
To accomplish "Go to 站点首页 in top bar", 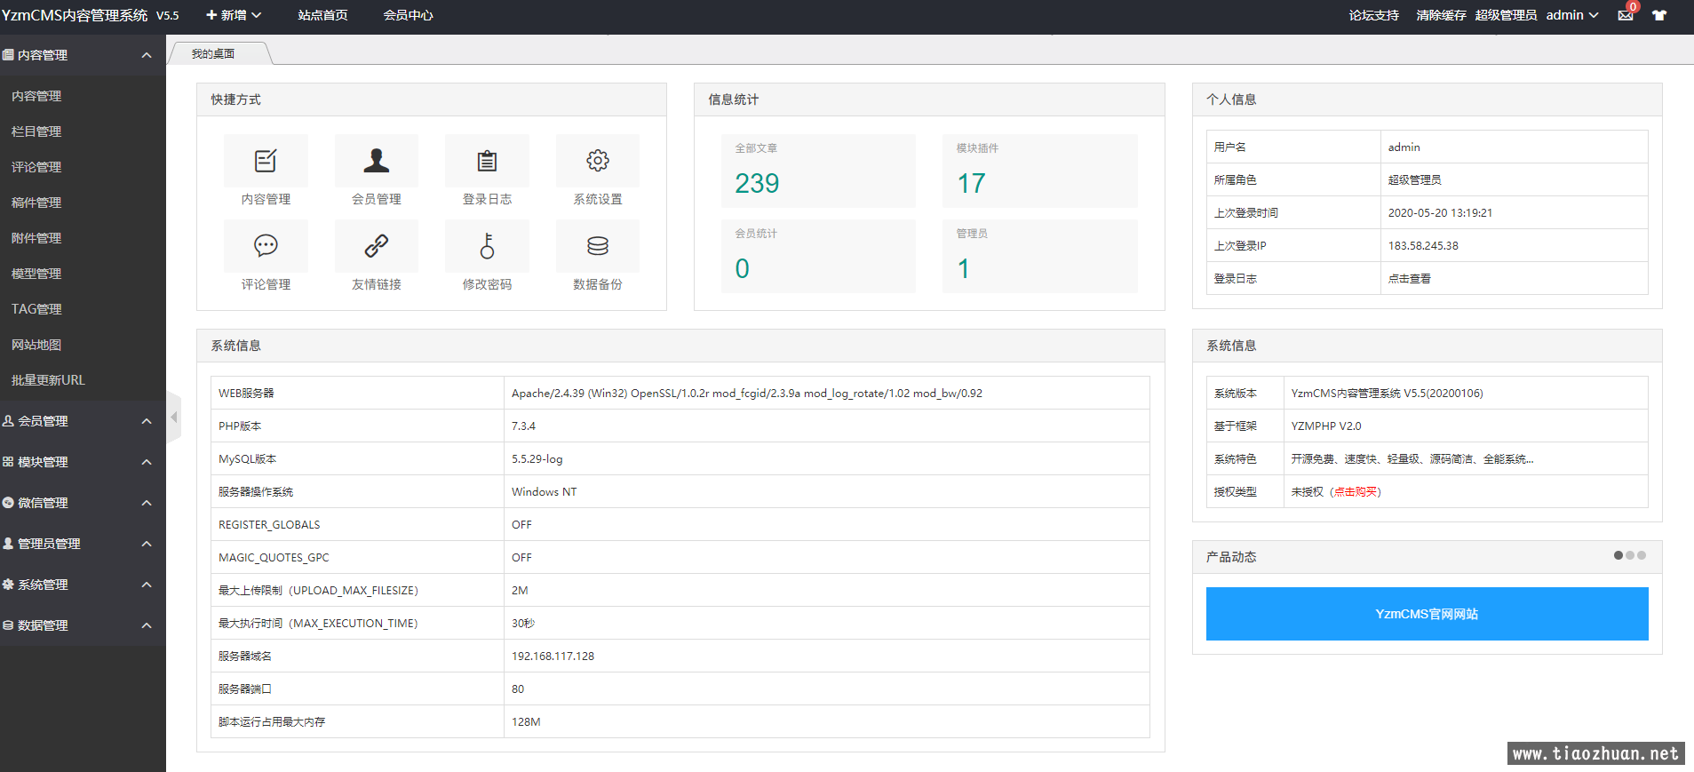I will pos(322,15).
